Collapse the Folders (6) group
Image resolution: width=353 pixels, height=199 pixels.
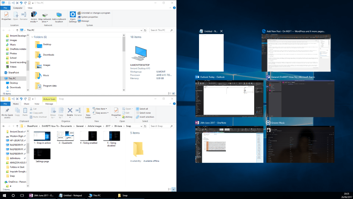click(32, 37)
